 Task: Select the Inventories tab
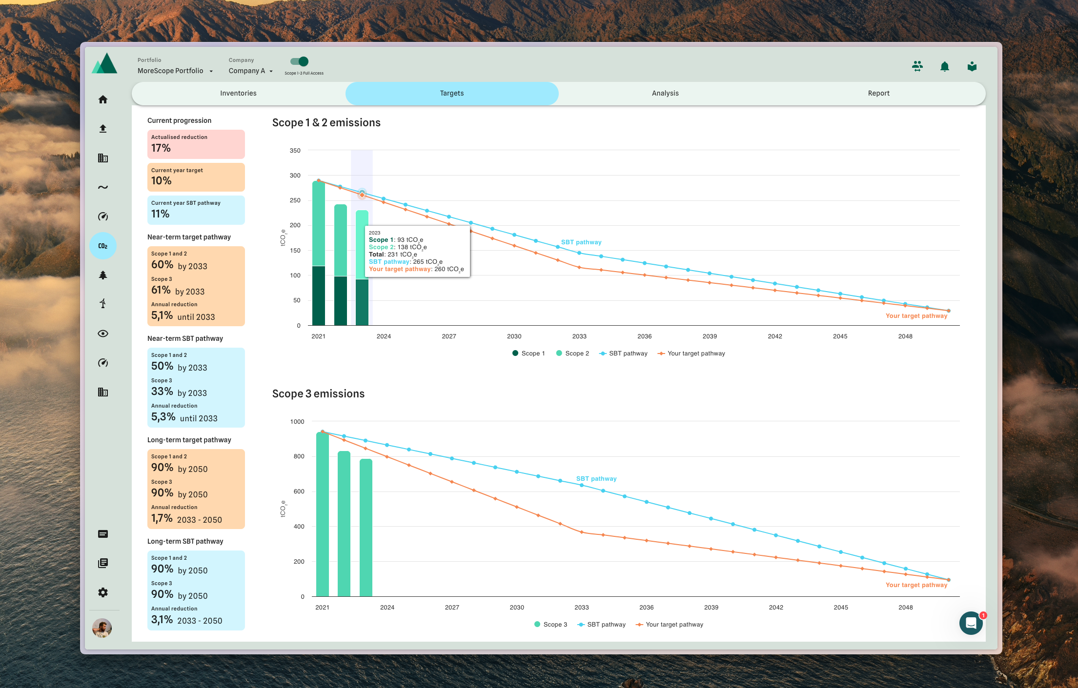tap(238, 93)
